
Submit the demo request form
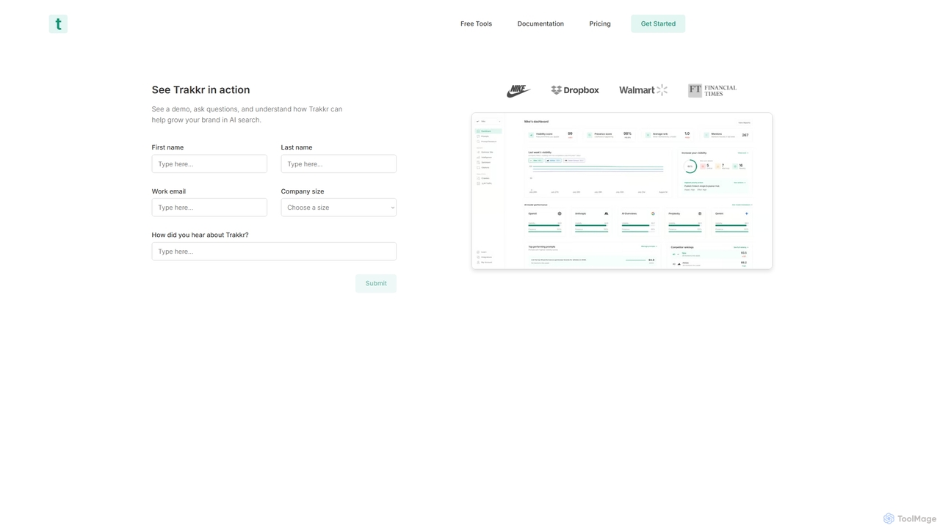coord(376,283)
